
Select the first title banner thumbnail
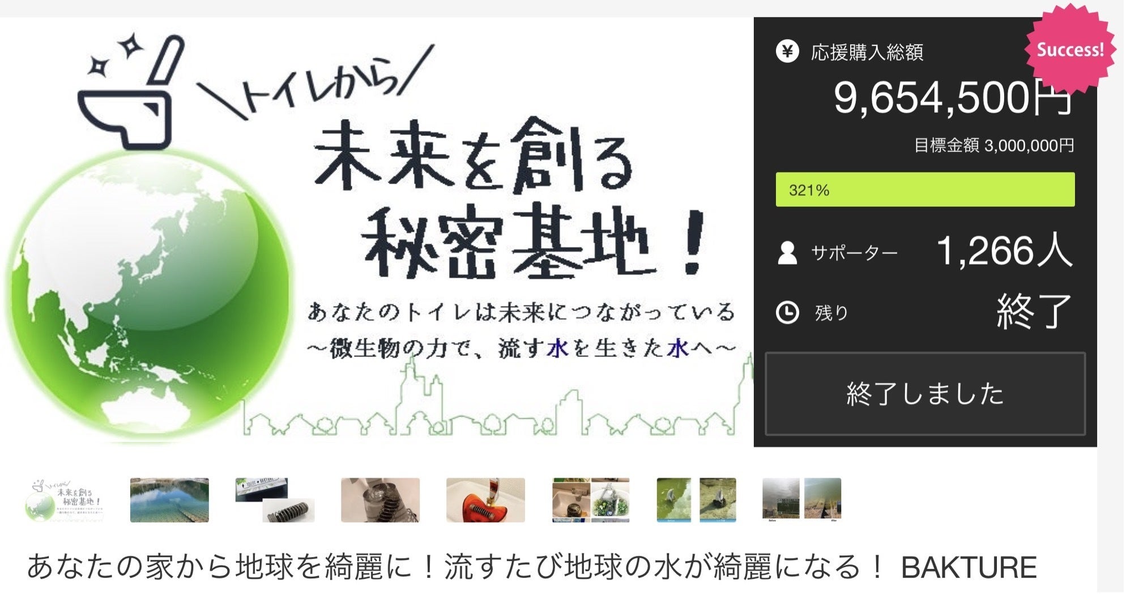(64, 500)
